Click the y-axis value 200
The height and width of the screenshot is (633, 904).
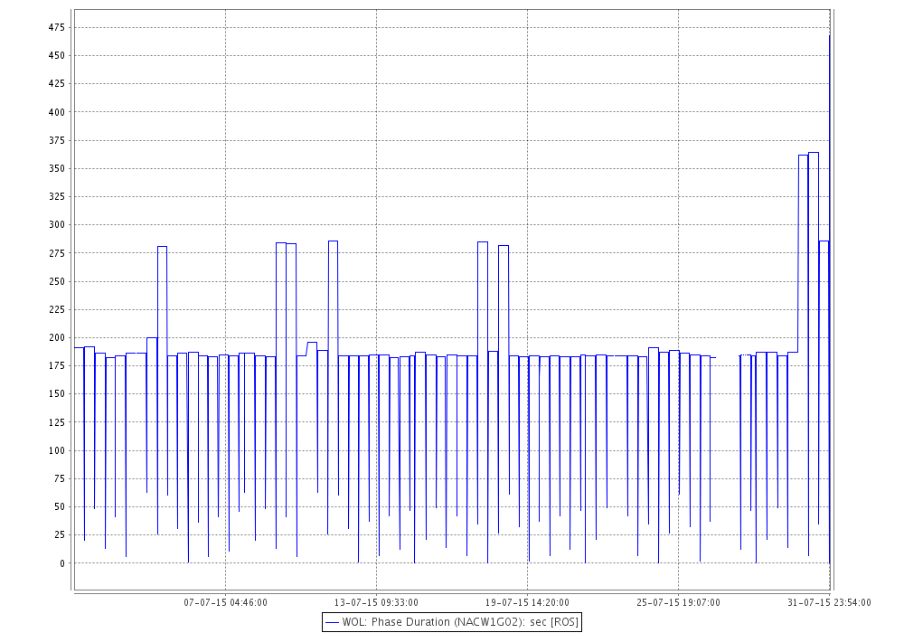point(56,338)
